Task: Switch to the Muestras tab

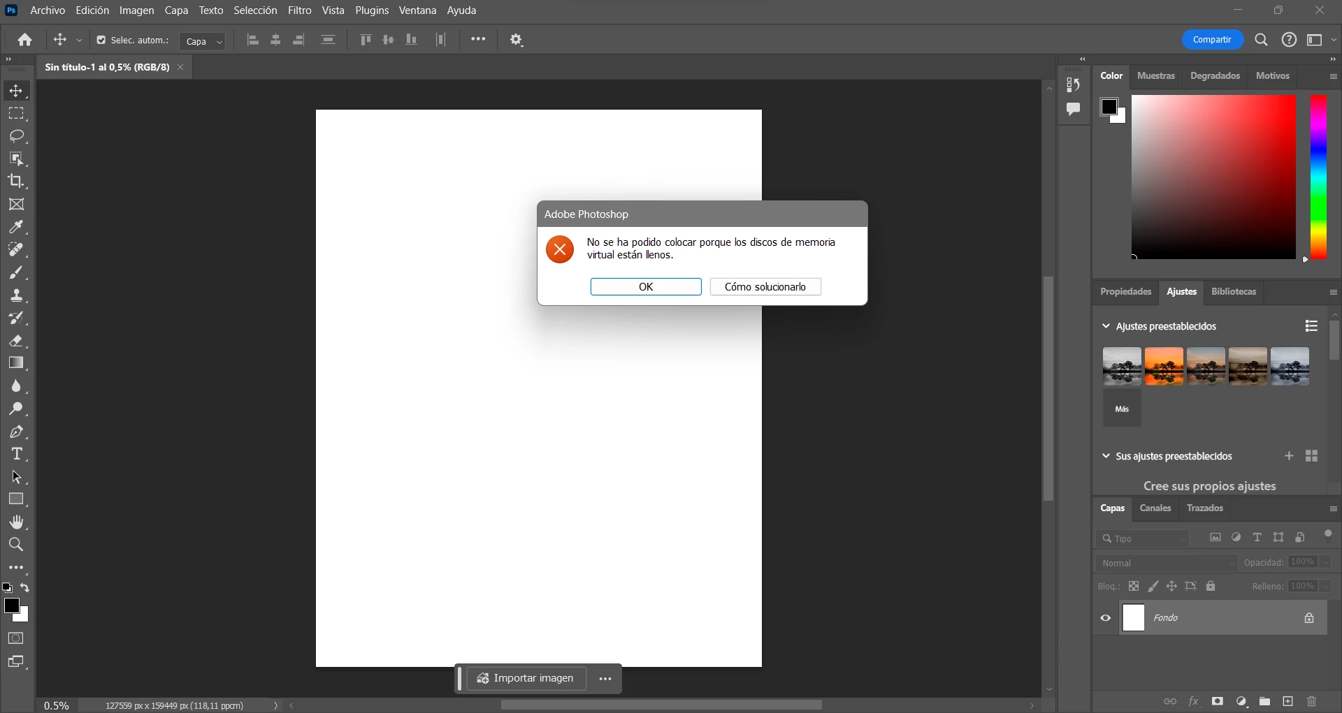Action: (1156, 75)
